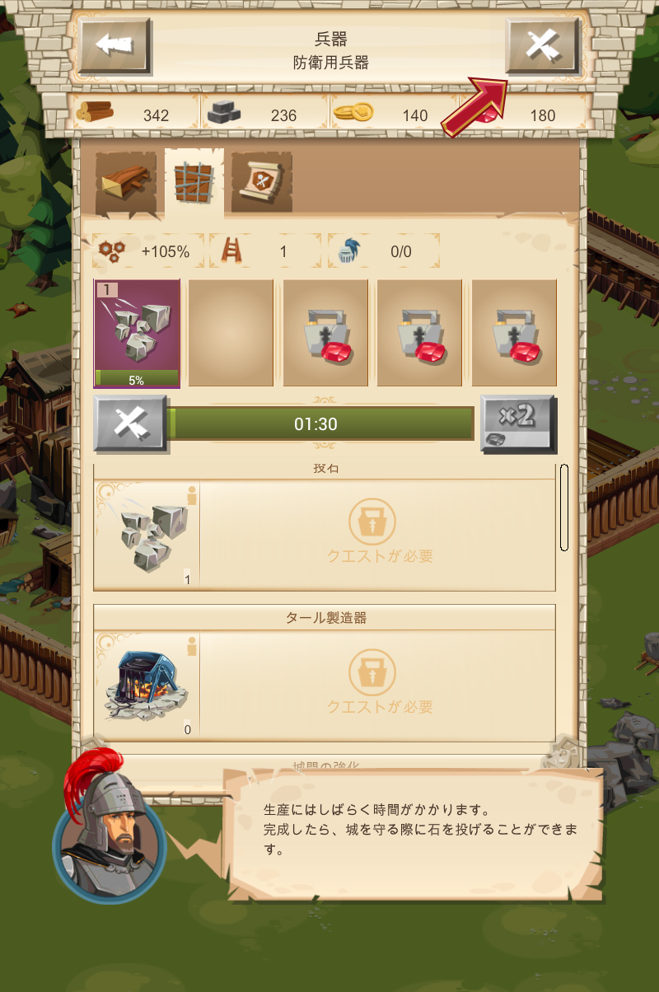Screen dimensions: 659x992
Task: Click the list scrollbar handle
Action: (564, 507)
